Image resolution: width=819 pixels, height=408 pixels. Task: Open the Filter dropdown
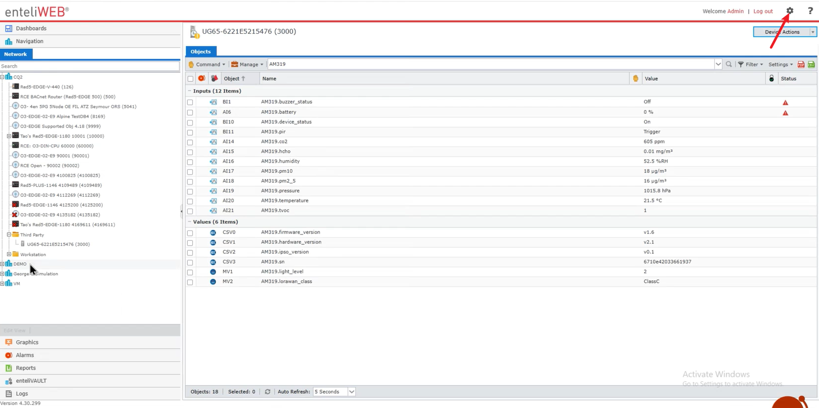pyautogui.click(x=750, y=64)
